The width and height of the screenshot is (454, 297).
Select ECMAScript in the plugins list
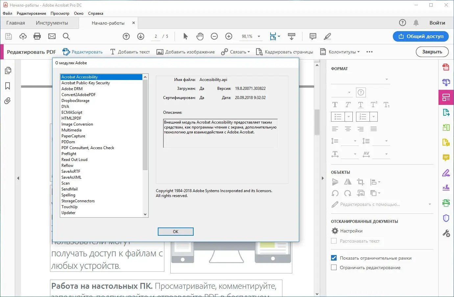tap(72, 112)
